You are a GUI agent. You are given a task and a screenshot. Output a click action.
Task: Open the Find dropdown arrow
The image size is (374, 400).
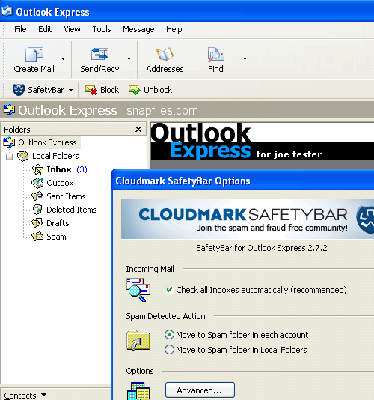pyautogui.click(x=245, y=59)
